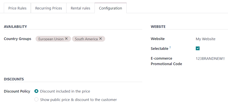Toggle the Selectable checkbox

point(198,48)
